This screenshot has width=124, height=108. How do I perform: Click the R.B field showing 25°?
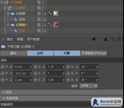tap(89, 80)
